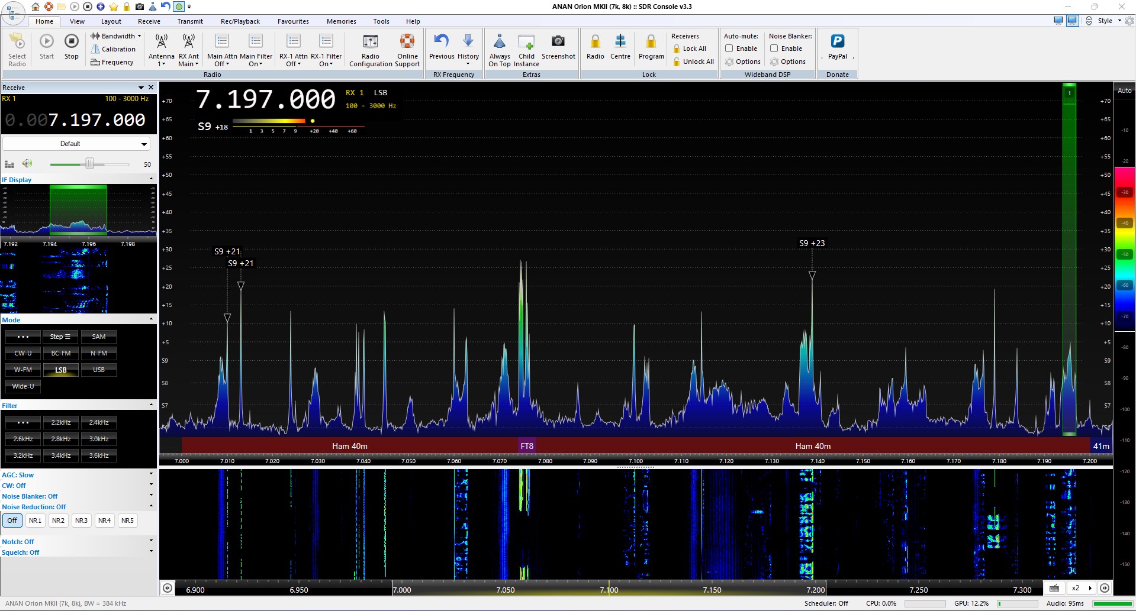
Task: Select LSB mode
Action: point(61,370)
